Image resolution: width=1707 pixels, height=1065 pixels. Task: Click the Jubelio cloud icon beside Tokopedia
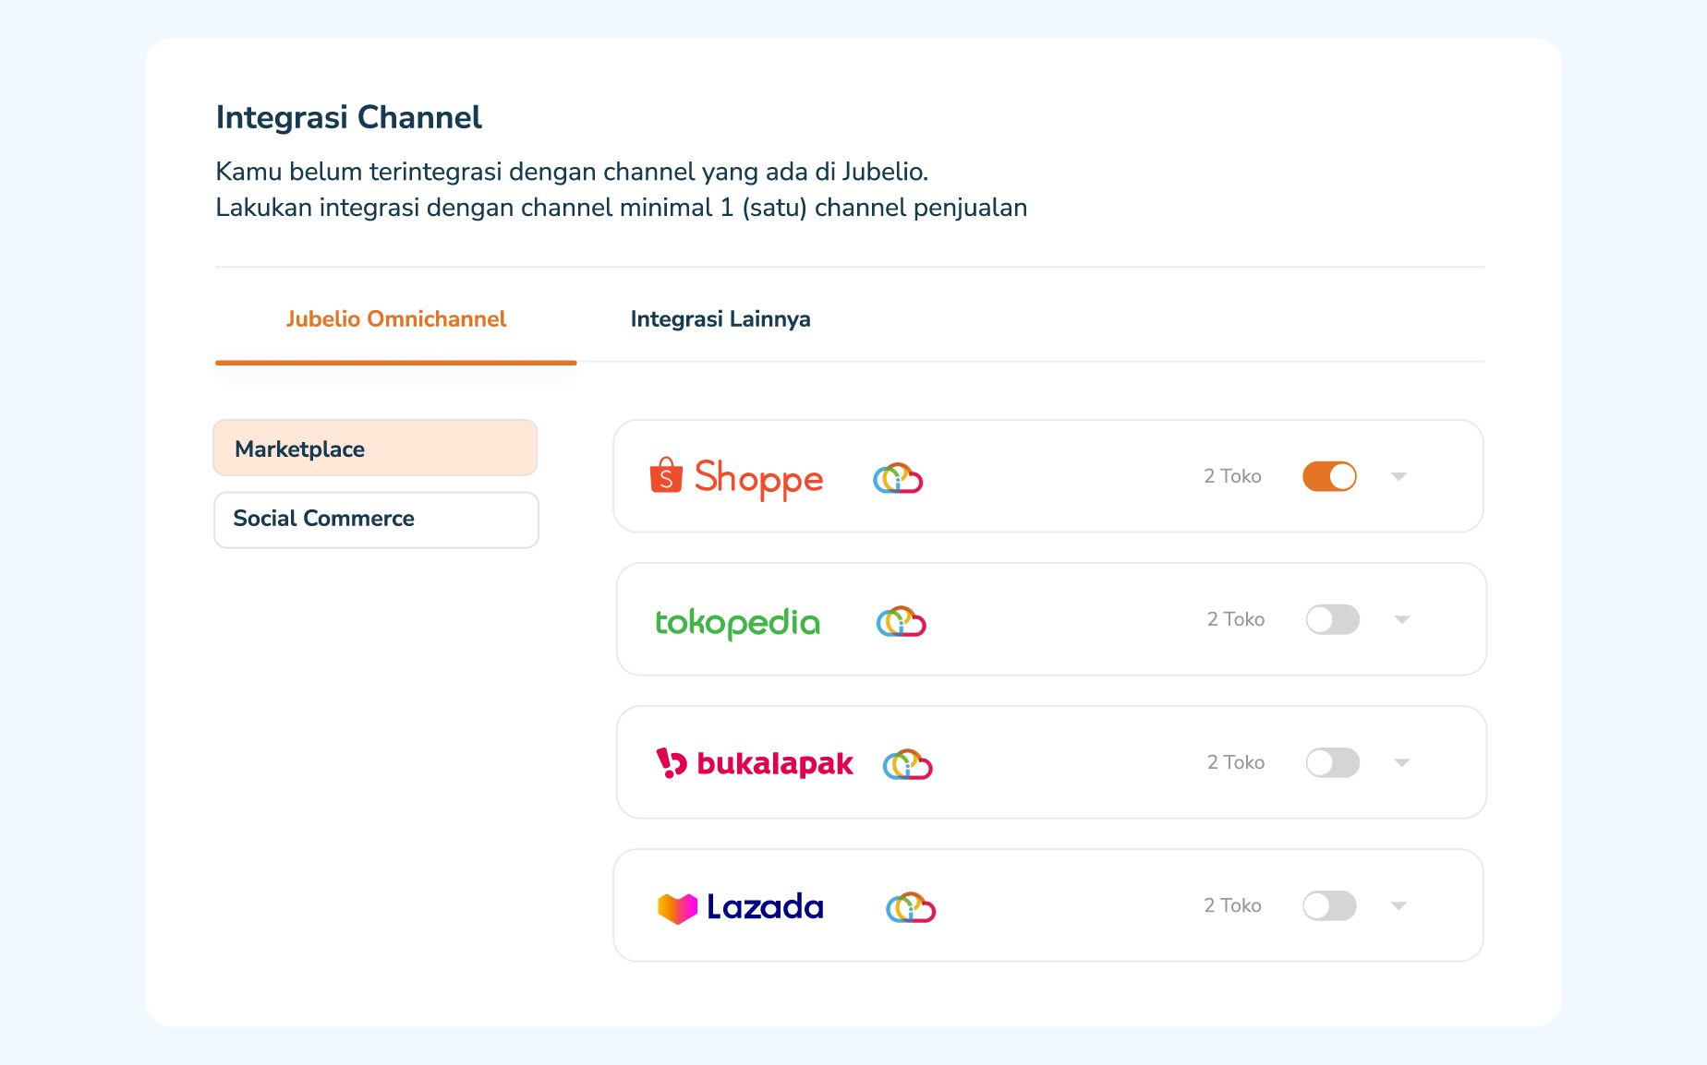point(901,622)
